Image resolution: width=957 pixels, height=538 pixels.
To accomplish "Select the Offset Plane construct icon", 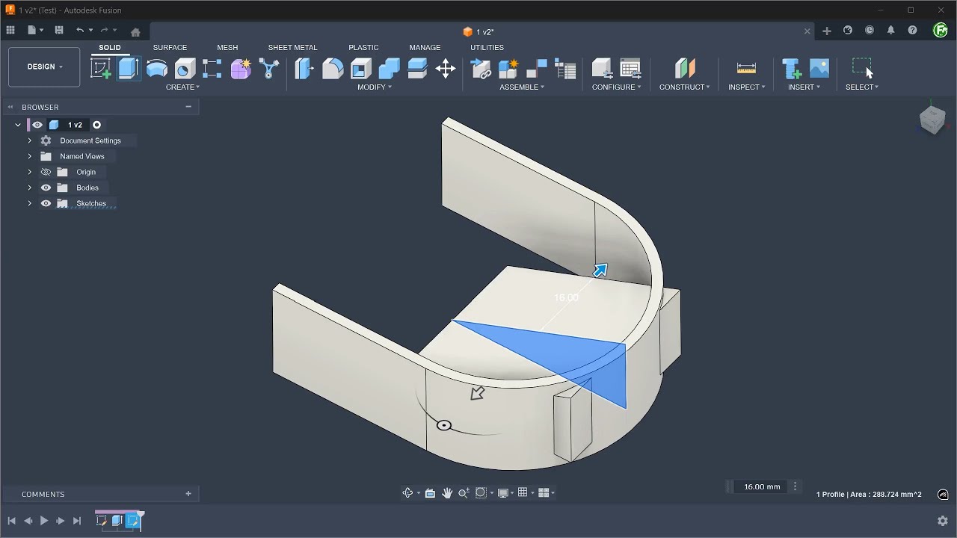I will click(x=685, y=69).
